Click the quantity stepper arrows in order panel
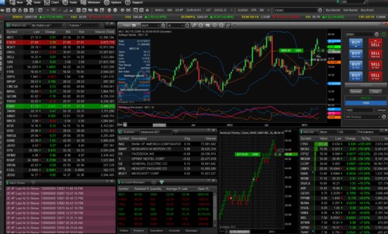 (x=373, y=110)
